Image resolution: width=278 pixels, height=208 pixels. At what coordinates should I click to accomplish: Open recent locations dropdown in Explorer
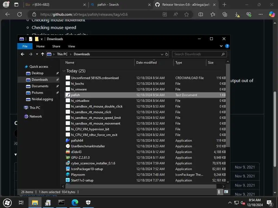(x=37, y=54)
